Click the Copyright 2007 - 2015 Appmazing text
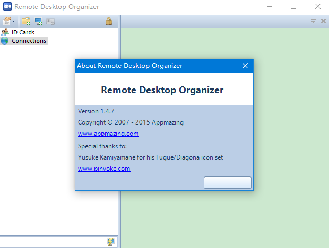The image size is (329, 248). point(131,122)
